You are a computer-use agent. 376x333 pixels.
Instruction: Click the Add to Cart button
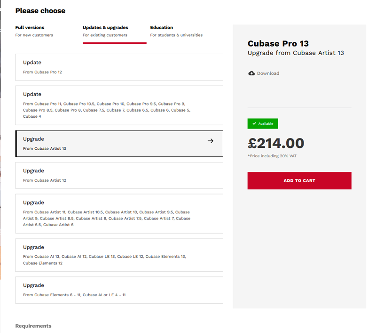click(299, 181)
